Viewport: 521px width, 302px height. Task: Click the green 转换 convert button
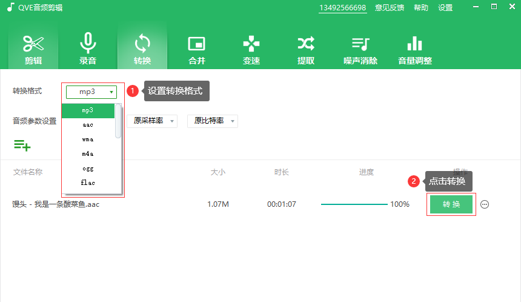coord(451,204)
